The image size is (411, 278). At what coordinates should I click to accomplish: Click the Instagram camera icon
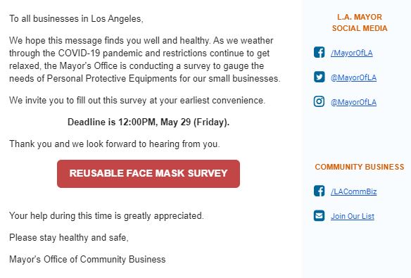319,101
